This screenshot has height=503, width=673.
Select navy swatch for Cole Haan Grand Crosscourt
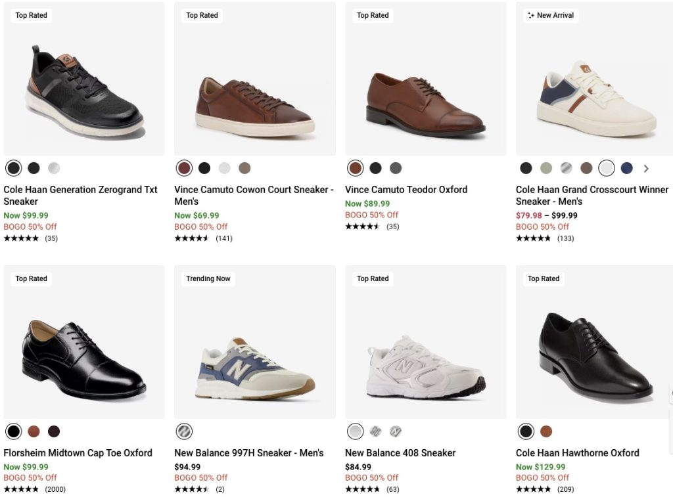click(x=627, y=168)
